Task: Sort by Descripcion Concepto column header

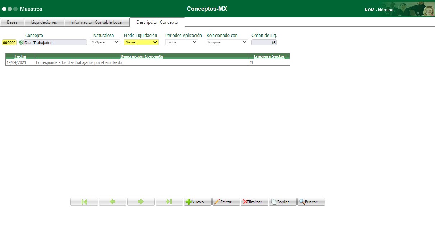Action: click(142, 56)
